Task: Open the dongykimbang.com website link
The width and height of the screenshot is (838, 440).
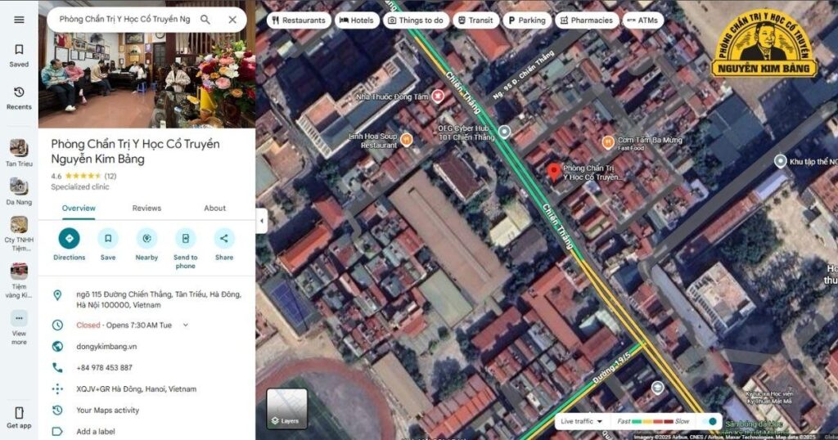Action: 106,346
